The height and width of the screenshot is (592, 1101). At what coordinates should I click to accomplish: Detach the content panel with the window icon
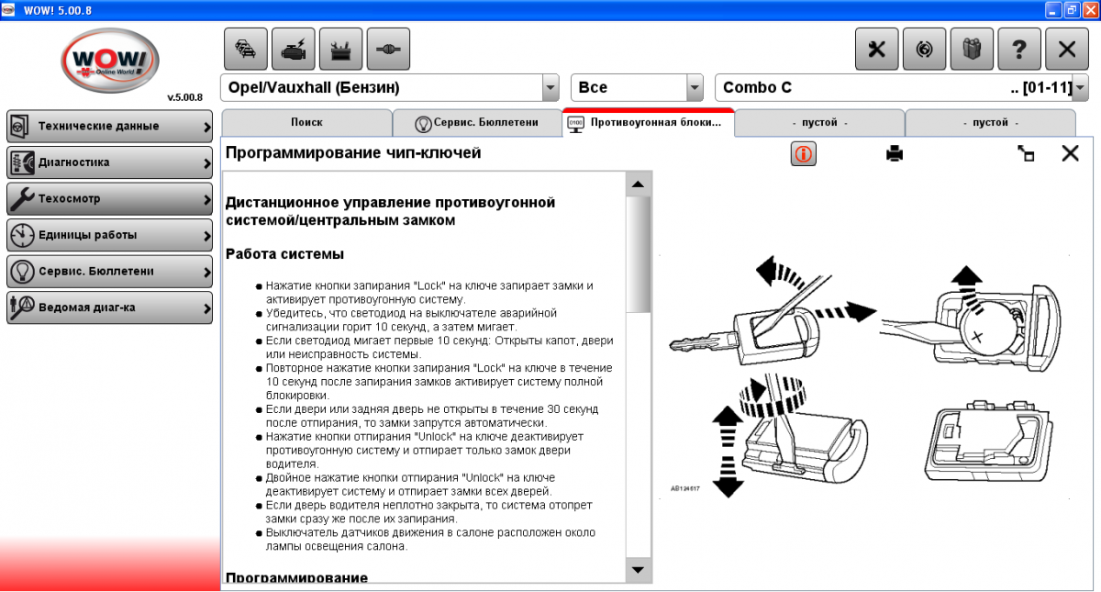coord(1027,154)
